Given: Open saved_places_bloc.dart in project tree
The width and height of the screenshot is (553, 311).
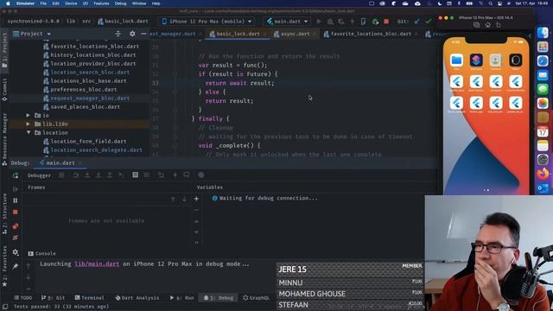Looking at the screenshot, I should pos(85,107).
